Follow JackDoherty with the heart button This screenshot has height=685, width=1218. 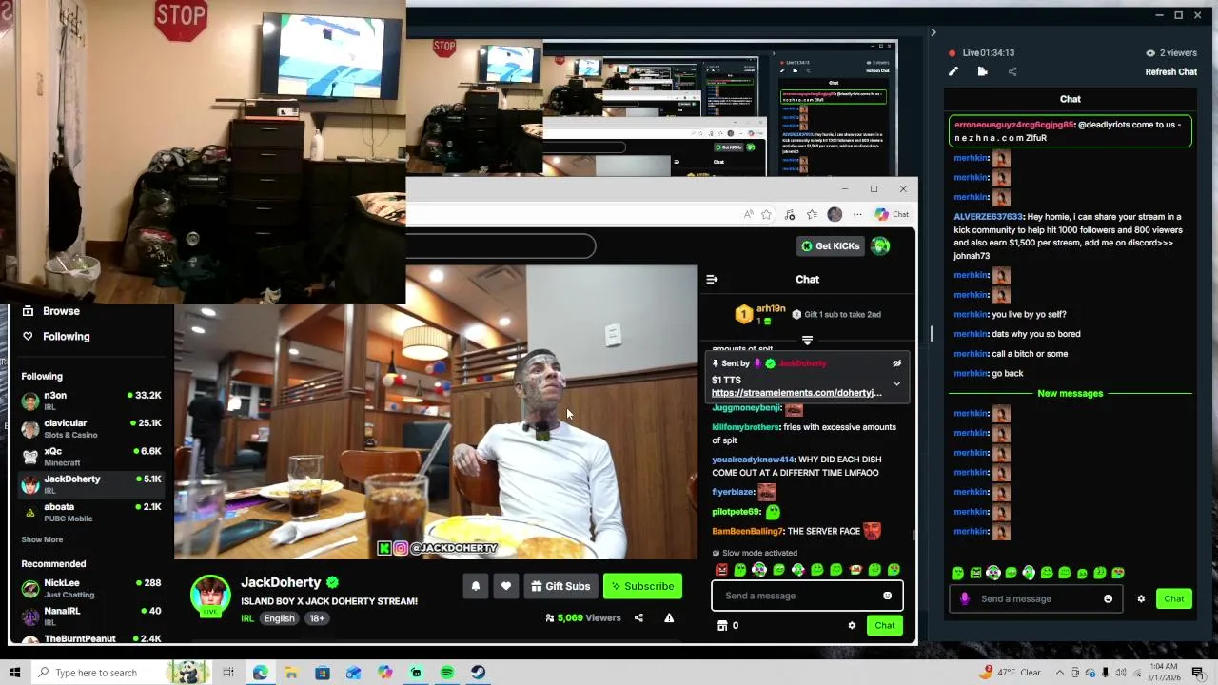pyautogui.click(x=506, y=586)
